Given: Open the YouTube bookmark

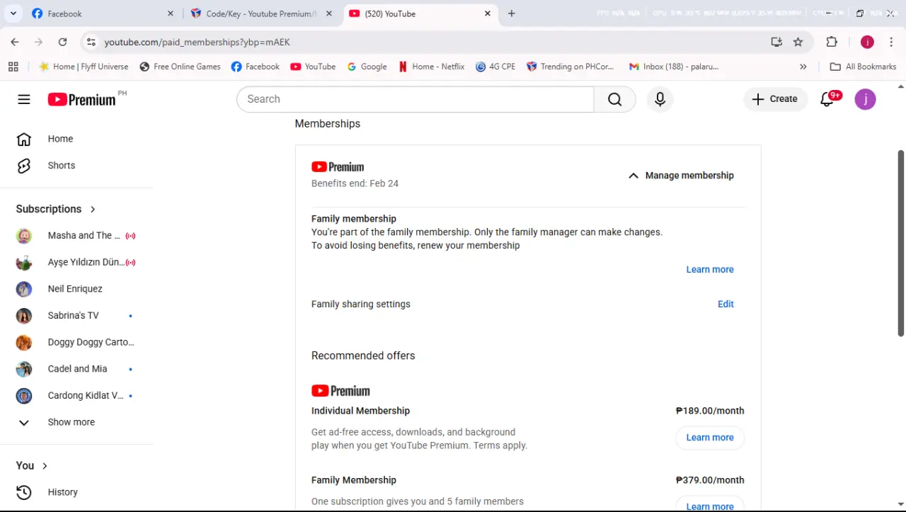Looking at the screenshot, I should (313, 67).
